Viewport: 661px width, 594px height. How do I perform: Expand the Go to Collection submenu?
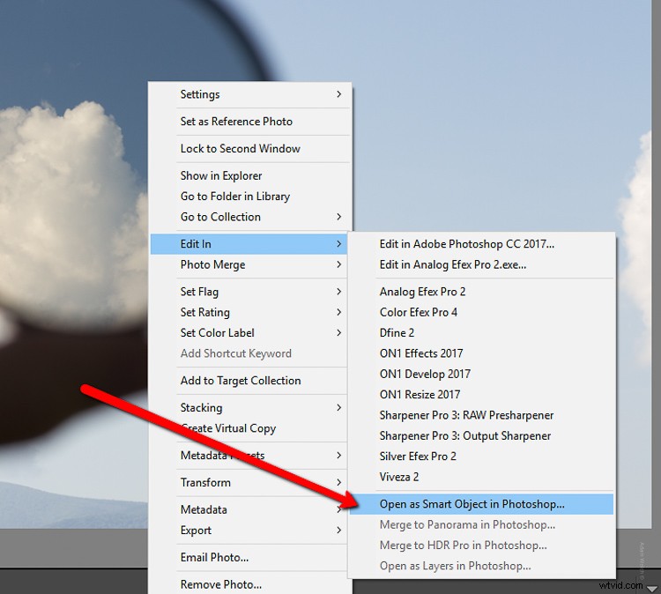point(249,217)
